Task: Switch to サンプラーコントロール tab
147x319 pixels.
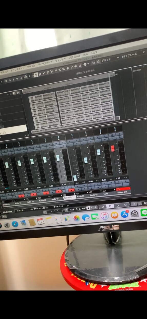Action: click(39, 208)
